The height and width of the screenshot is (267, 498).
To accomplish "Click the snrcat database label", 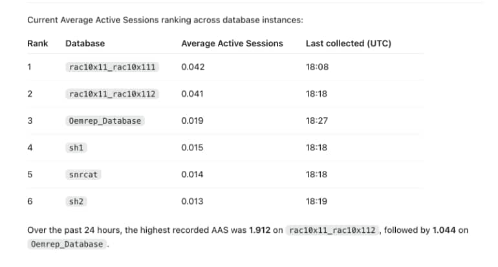I will [83, 175].
